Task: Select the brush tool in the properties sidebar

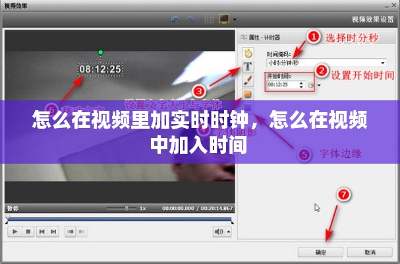Action: coord(248,81)
